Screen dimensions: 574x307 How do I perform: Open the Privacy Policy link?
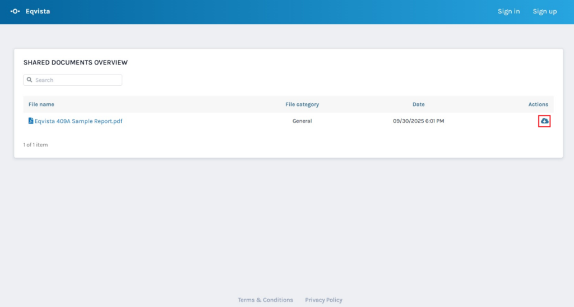click(323, 300)
